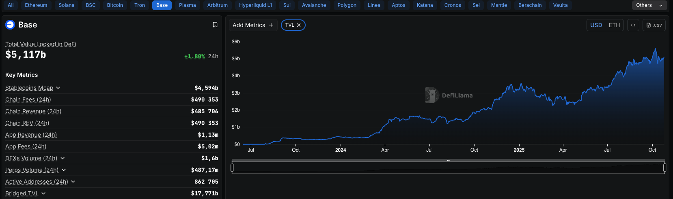This screenshot has height=199, width=673.
Task: Select the Ethereum chain tab
Action: (36, 5)
